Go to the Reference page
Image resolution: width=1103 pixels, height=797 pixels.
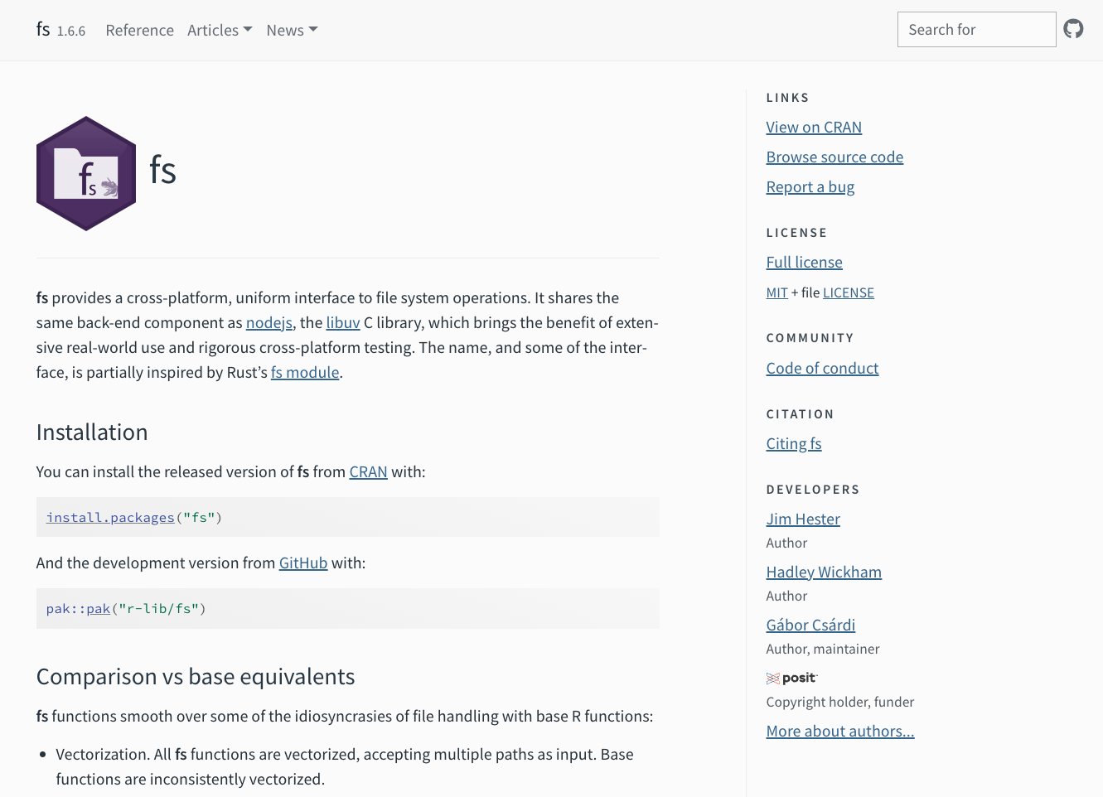[139, 30]
